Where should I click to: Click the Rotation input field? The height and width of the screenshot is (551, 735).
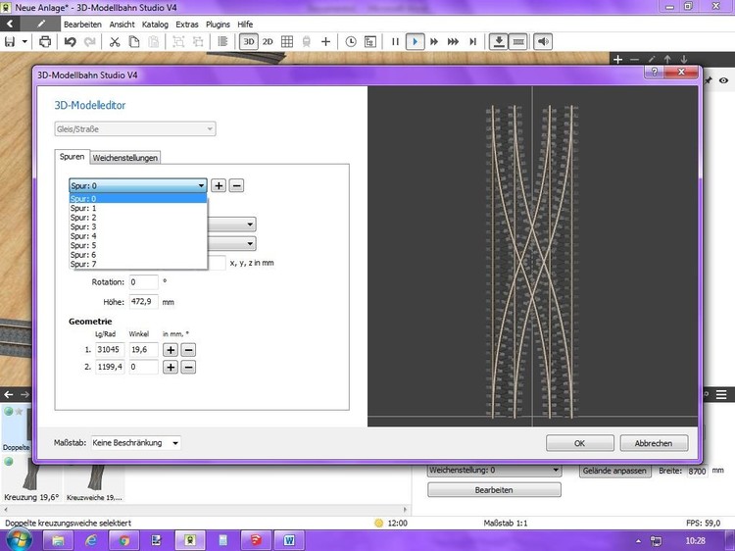click(x=143, y=282)
